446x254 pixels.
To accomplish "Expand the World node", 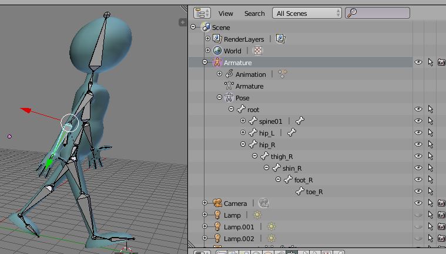I will [x=207, y=50].
